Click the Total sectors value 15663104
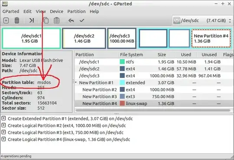The height and width of the screenshot is (160, 234). pos(47,103)
